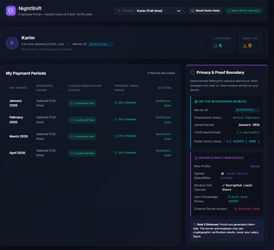
Task: Click the April 2026 pay period cell
Action: pyautogui.click(x=17, y=153)
